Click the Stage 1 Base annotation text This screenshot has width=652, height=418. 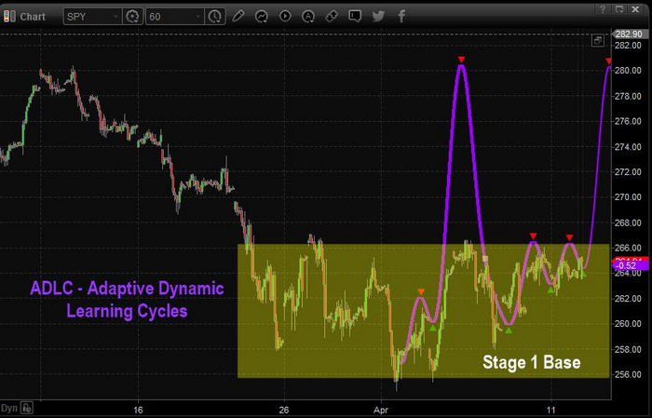pos(532,362)
